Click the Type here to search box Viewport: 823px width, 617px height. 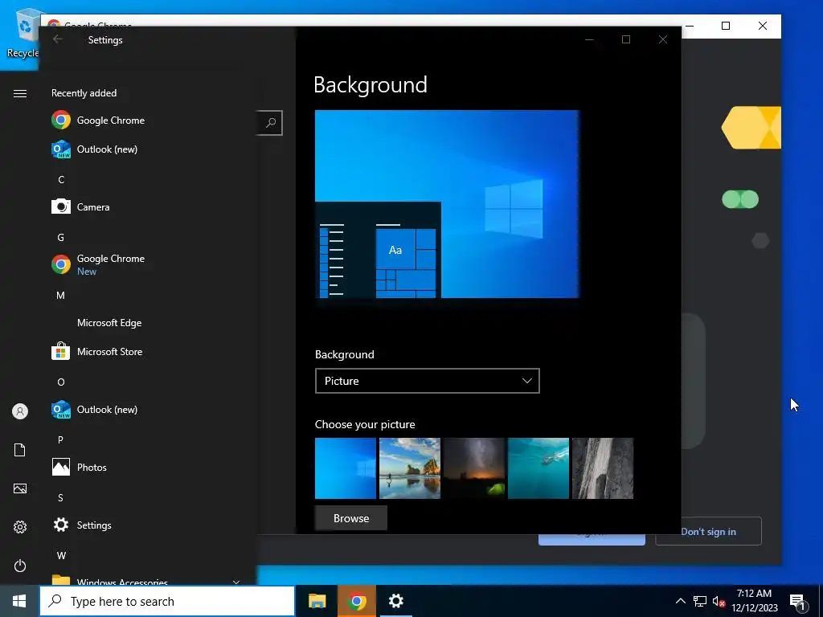[167, 601]
